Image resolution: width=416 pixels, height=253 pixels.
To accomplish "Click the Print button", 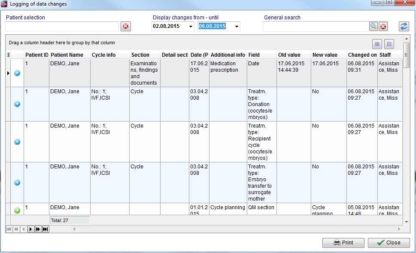I will 343,243.
